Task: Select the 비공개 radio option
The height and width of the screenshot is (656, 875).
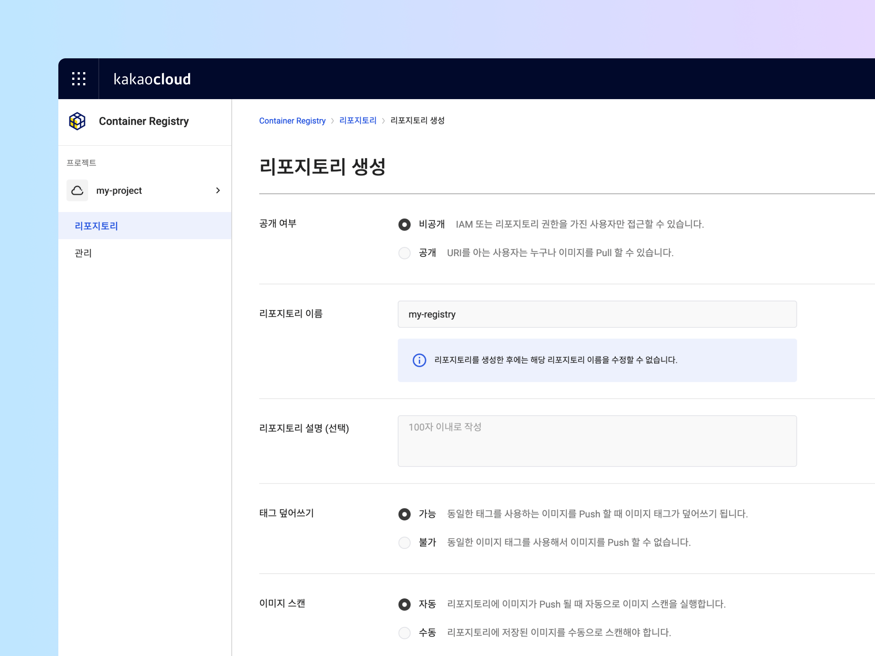Action: pos(404,224)
